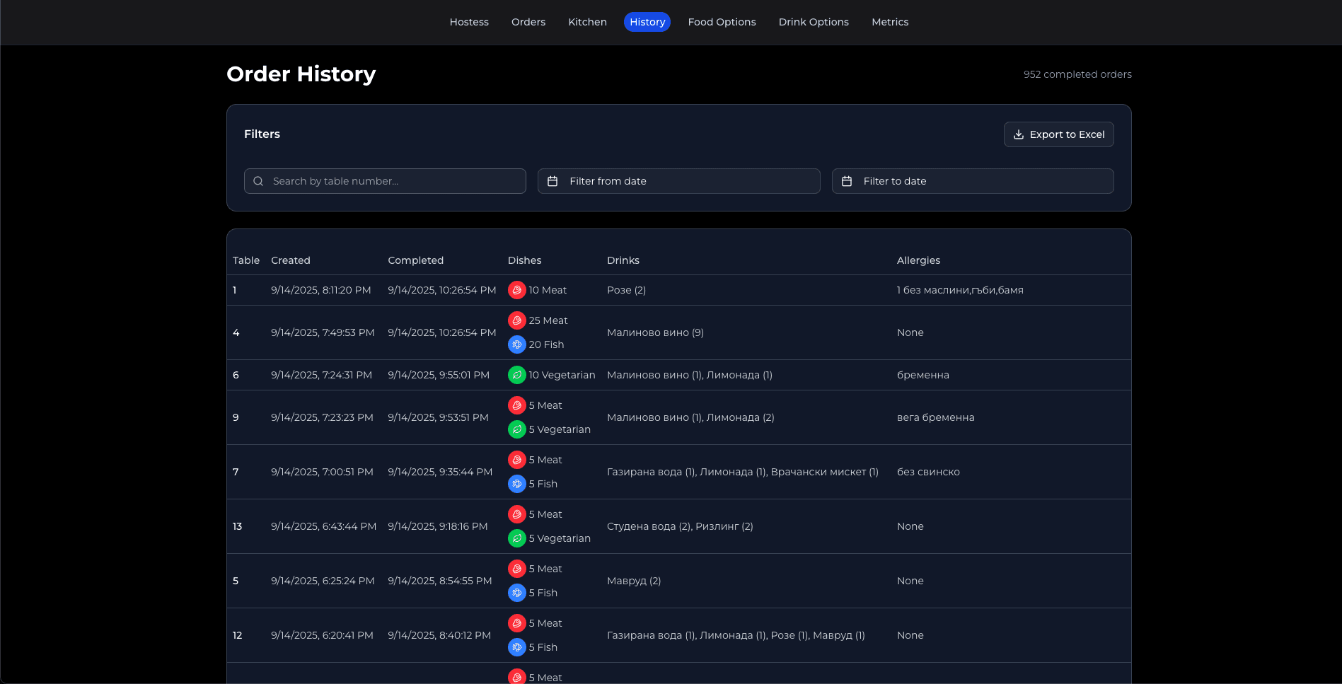
Task: Click the Allergies column header
Action: click(x=918, y=260)
